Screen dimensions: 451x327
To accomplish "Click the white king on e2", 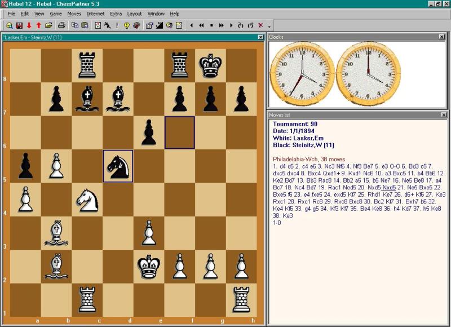I will tap(149, 265).
